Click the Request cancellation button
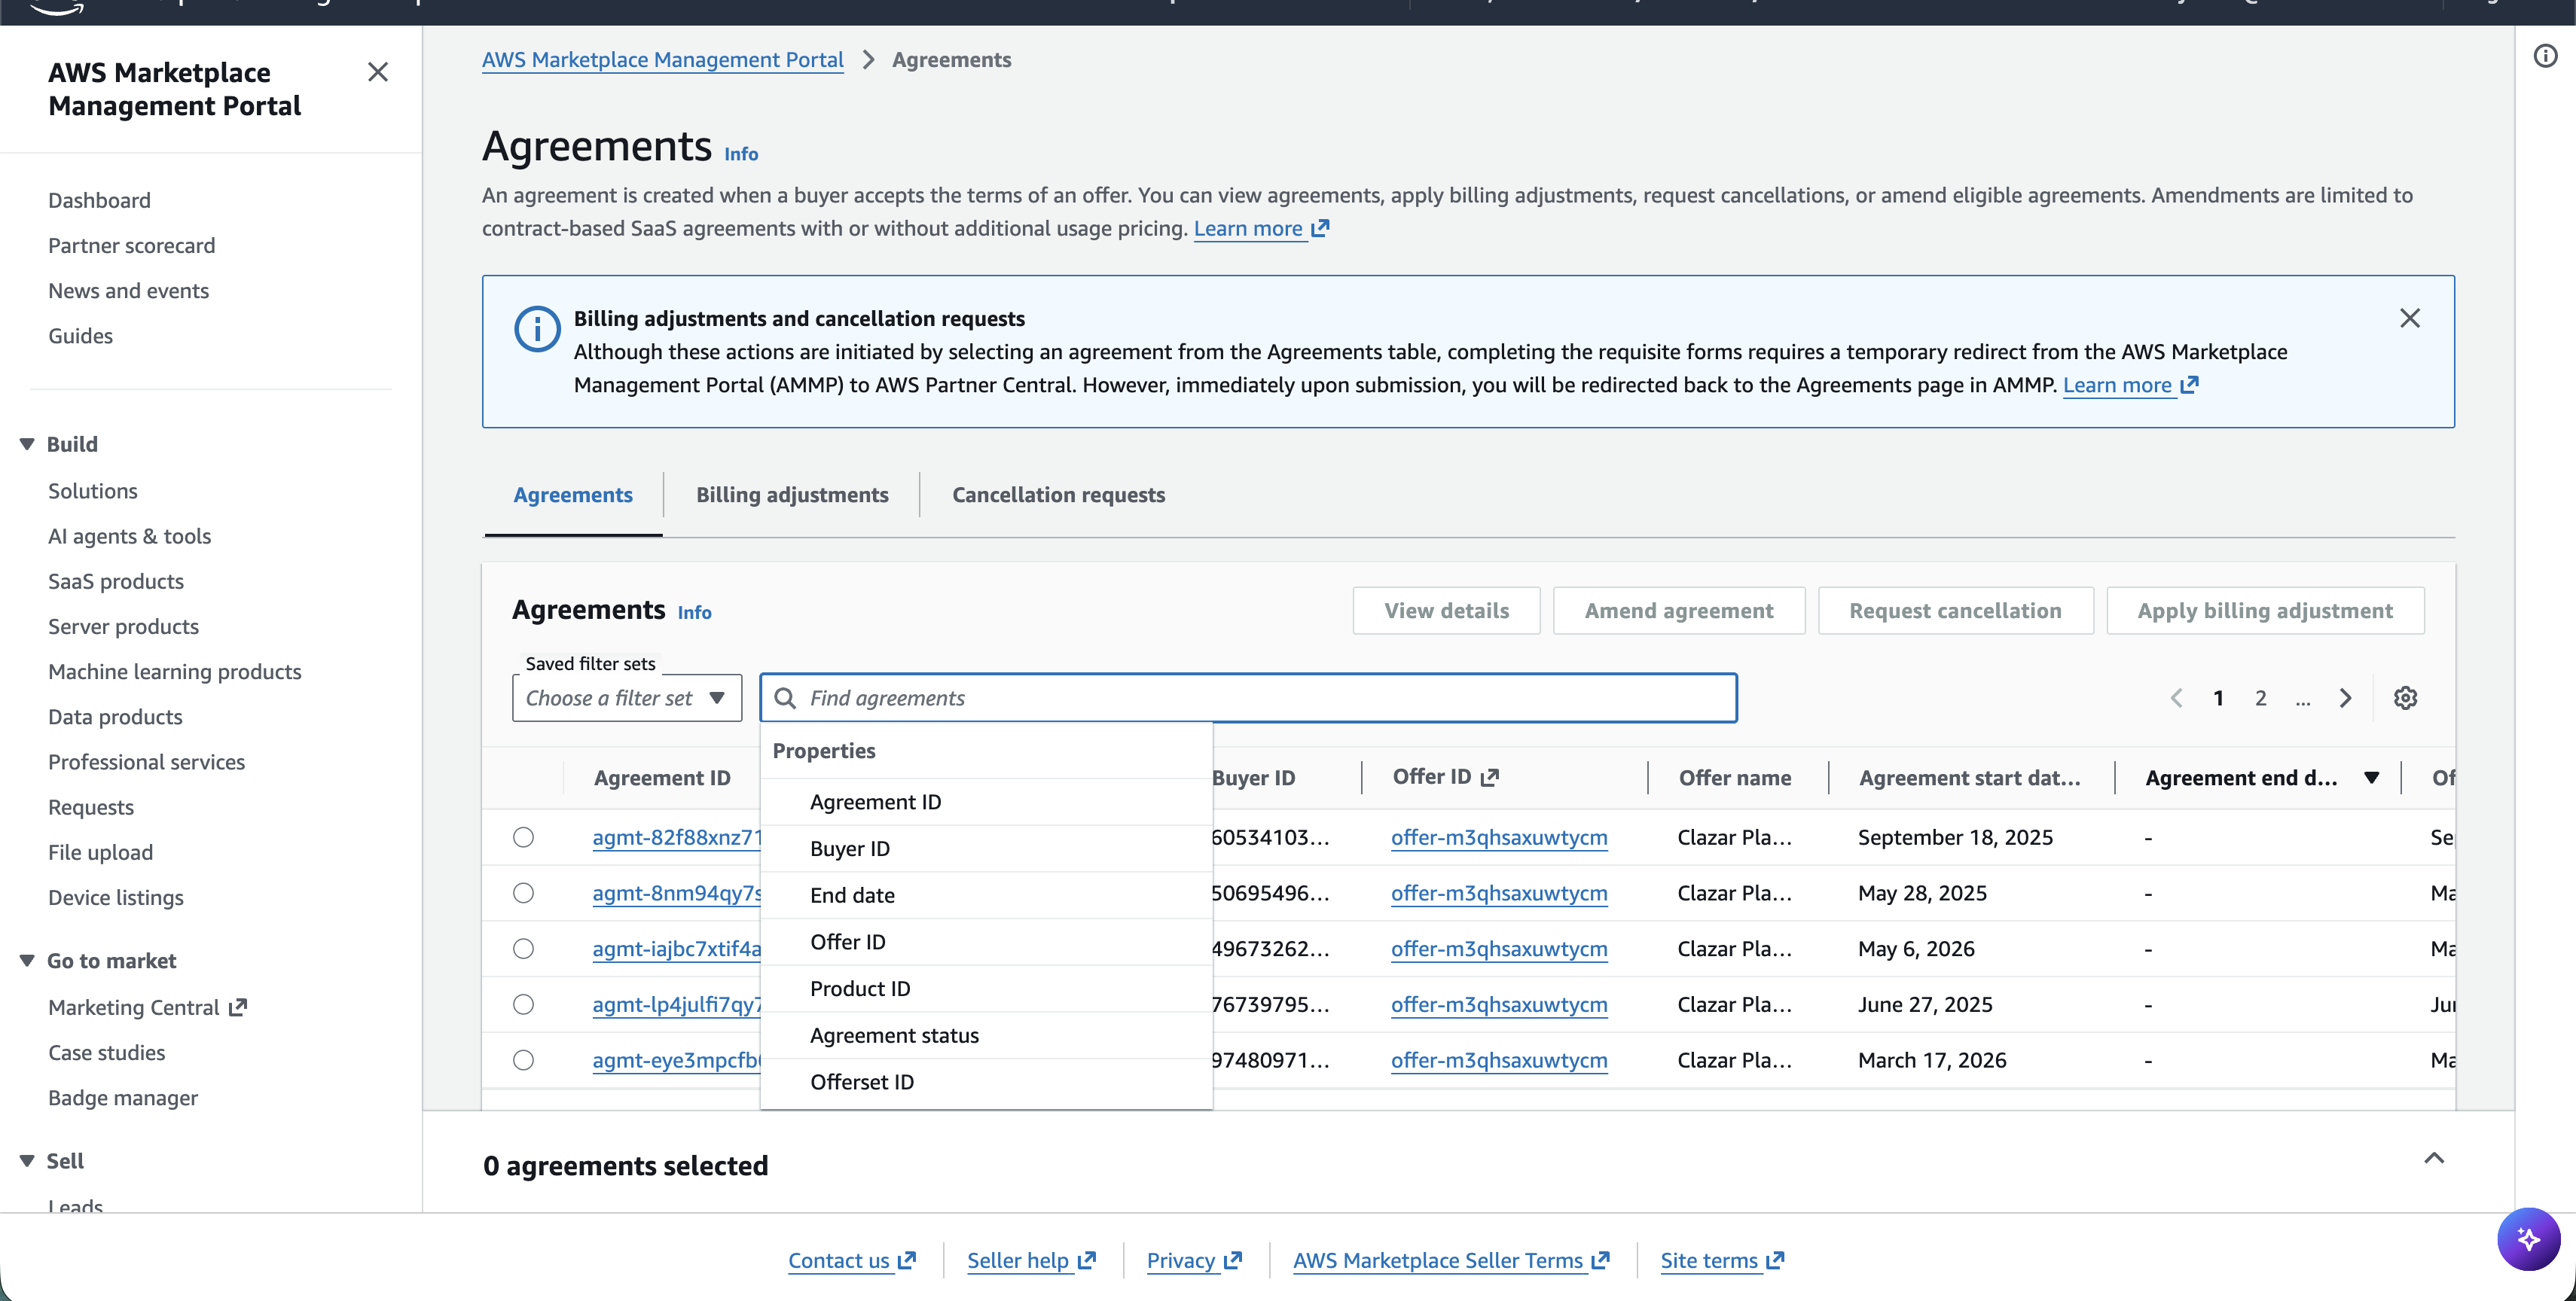The image size is (2576, 1301). tap(1955, 611)
